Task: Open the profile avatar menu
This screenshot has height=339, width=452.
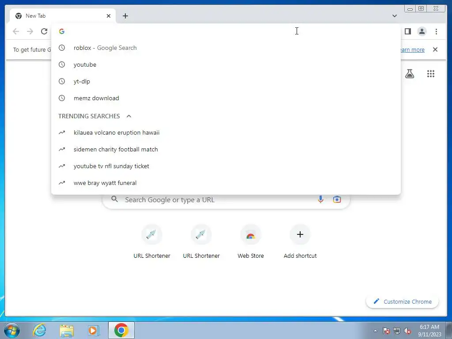Action: click(x=422, y=31)
